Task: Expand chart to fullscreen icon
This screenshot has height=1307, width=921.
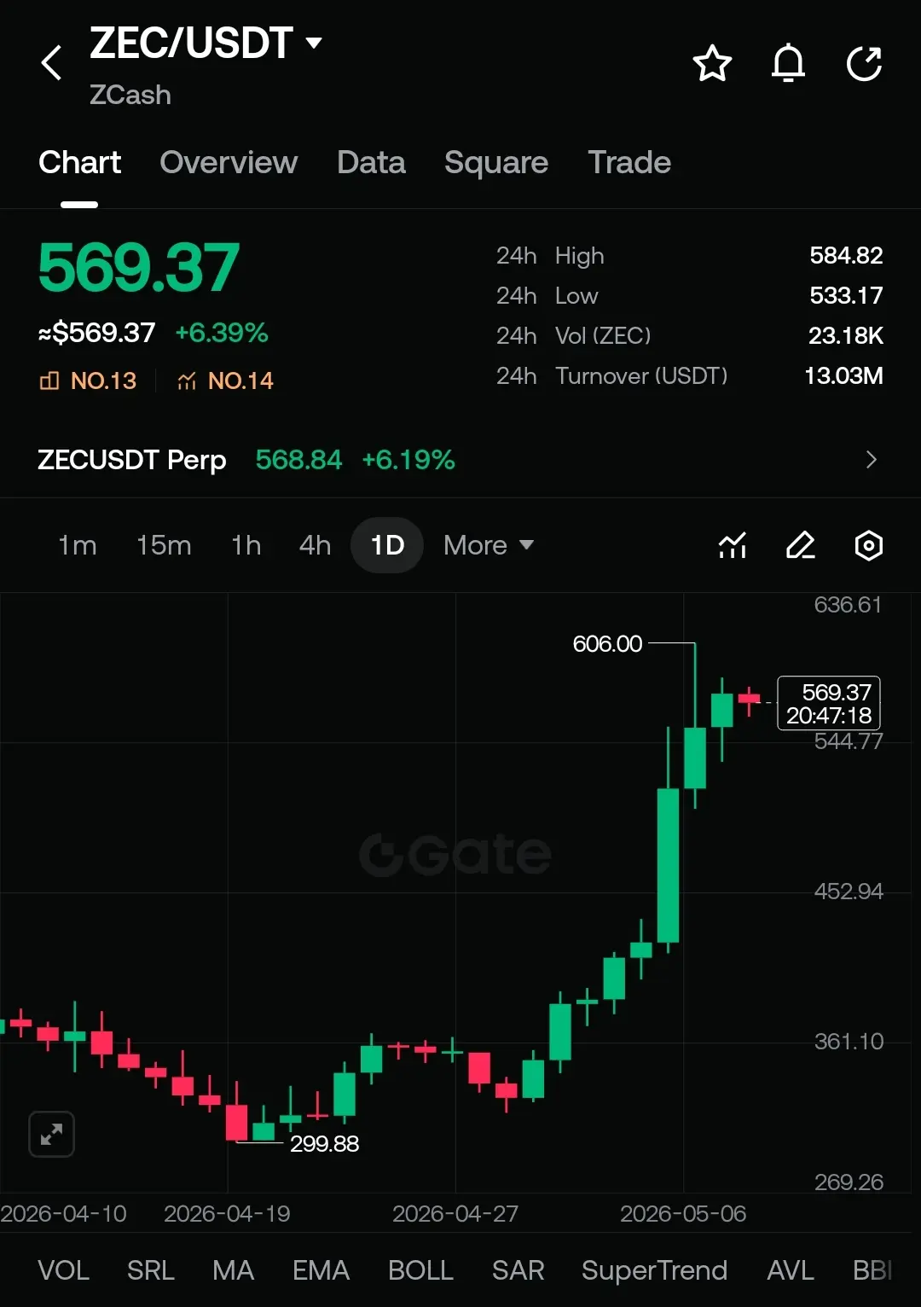Action: pos(51,1134)
